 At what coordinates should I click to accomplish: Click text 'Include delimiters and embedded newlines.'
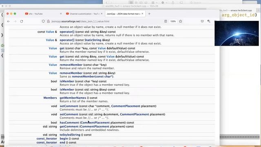point(90,130)
